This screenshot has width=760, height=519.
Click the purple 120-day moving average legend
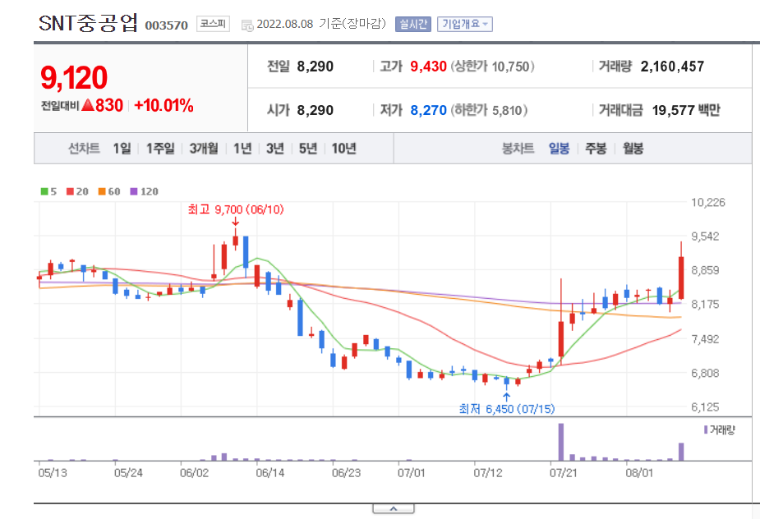click(144, 191)
